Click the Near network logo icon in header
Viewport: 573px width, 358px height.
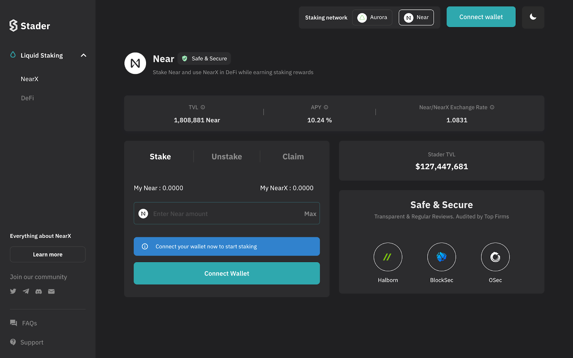(409, 18)
